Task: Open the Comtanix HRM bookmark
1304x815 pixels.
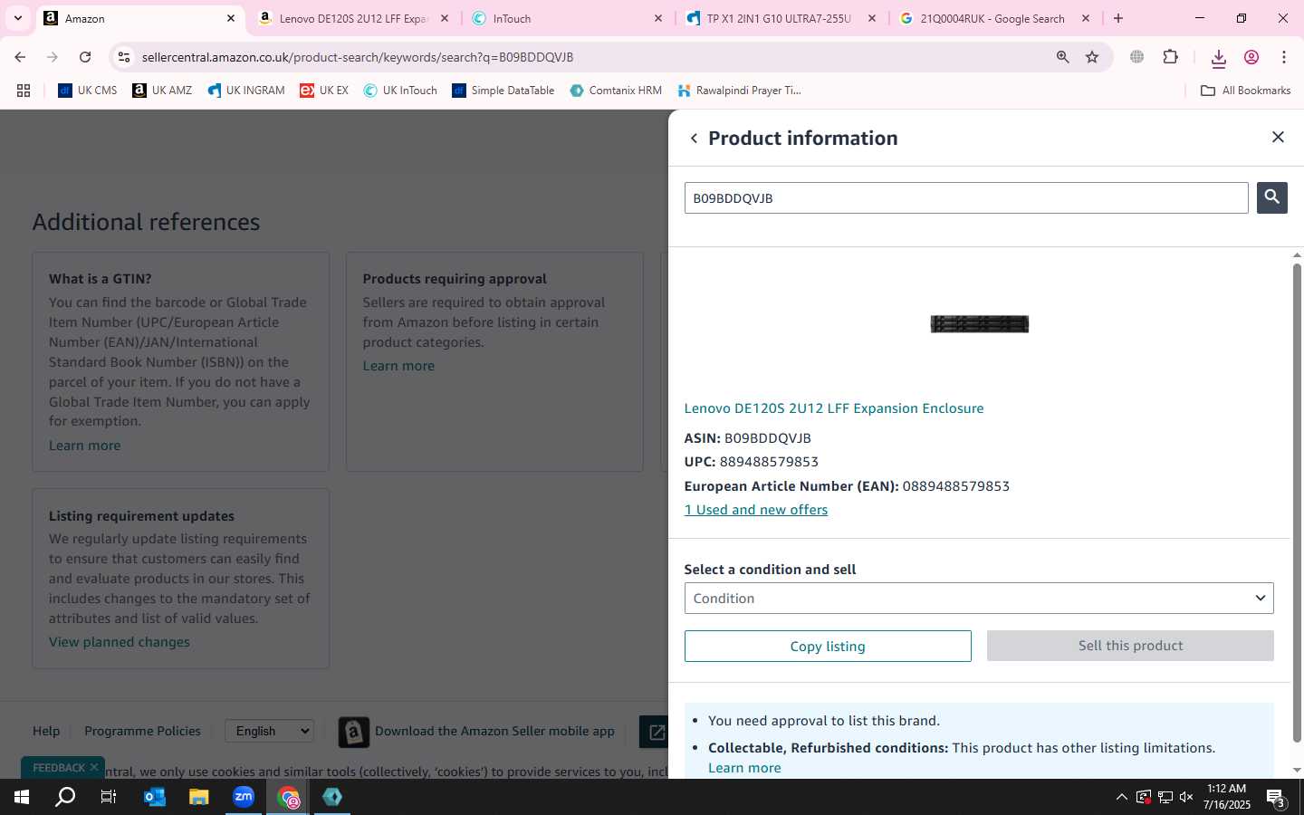Action: tap(616, 91)
